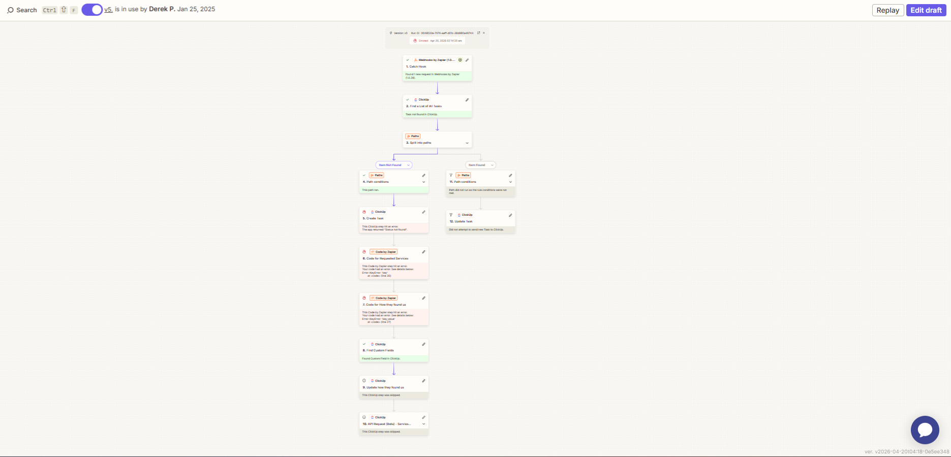
Task: Edit the Update Task step pencil
Action: [x=510, y=215]
